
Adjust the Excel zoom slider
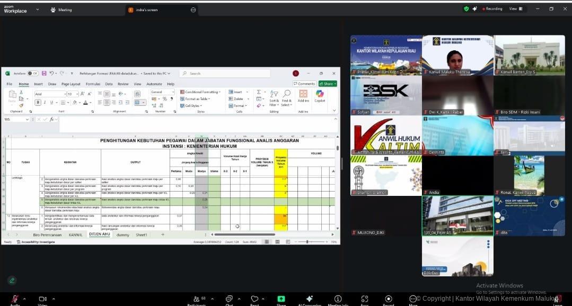(x=307, y=242)
